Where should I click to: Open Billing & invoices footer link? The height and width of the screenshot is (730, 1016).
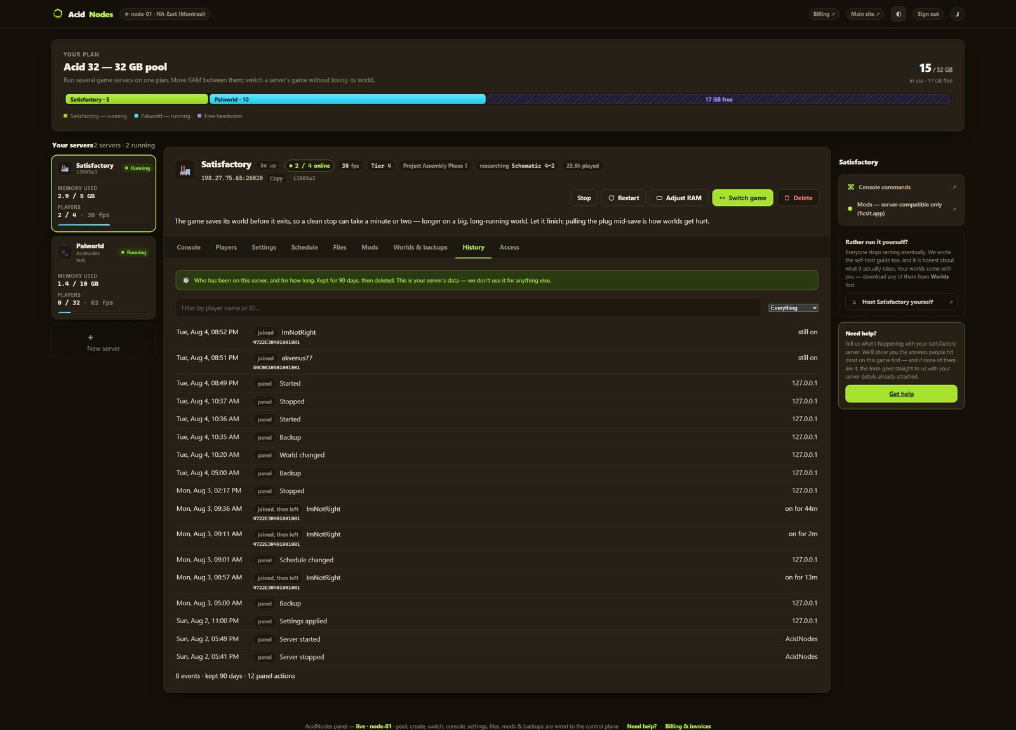688,726
